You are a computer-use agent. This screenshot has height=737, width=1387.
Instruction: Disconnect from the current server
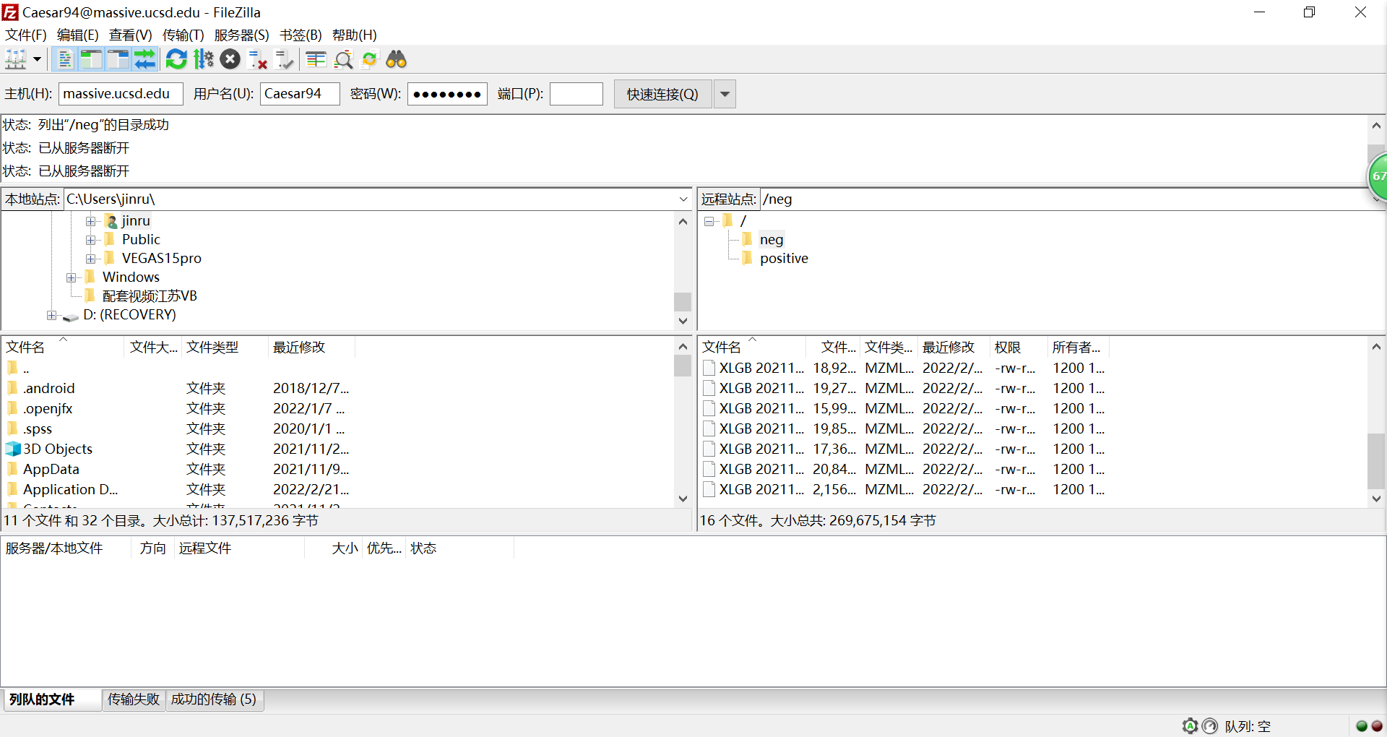257,59
